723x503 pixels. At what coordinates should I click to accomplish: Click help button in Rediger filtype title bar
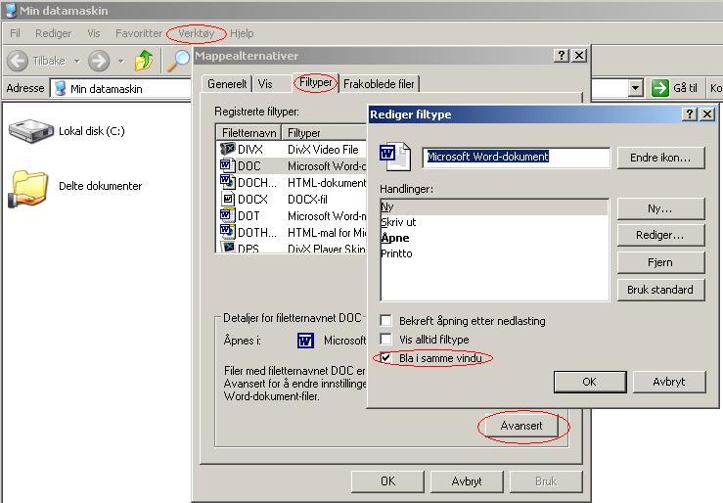click(x=690, y=114)
